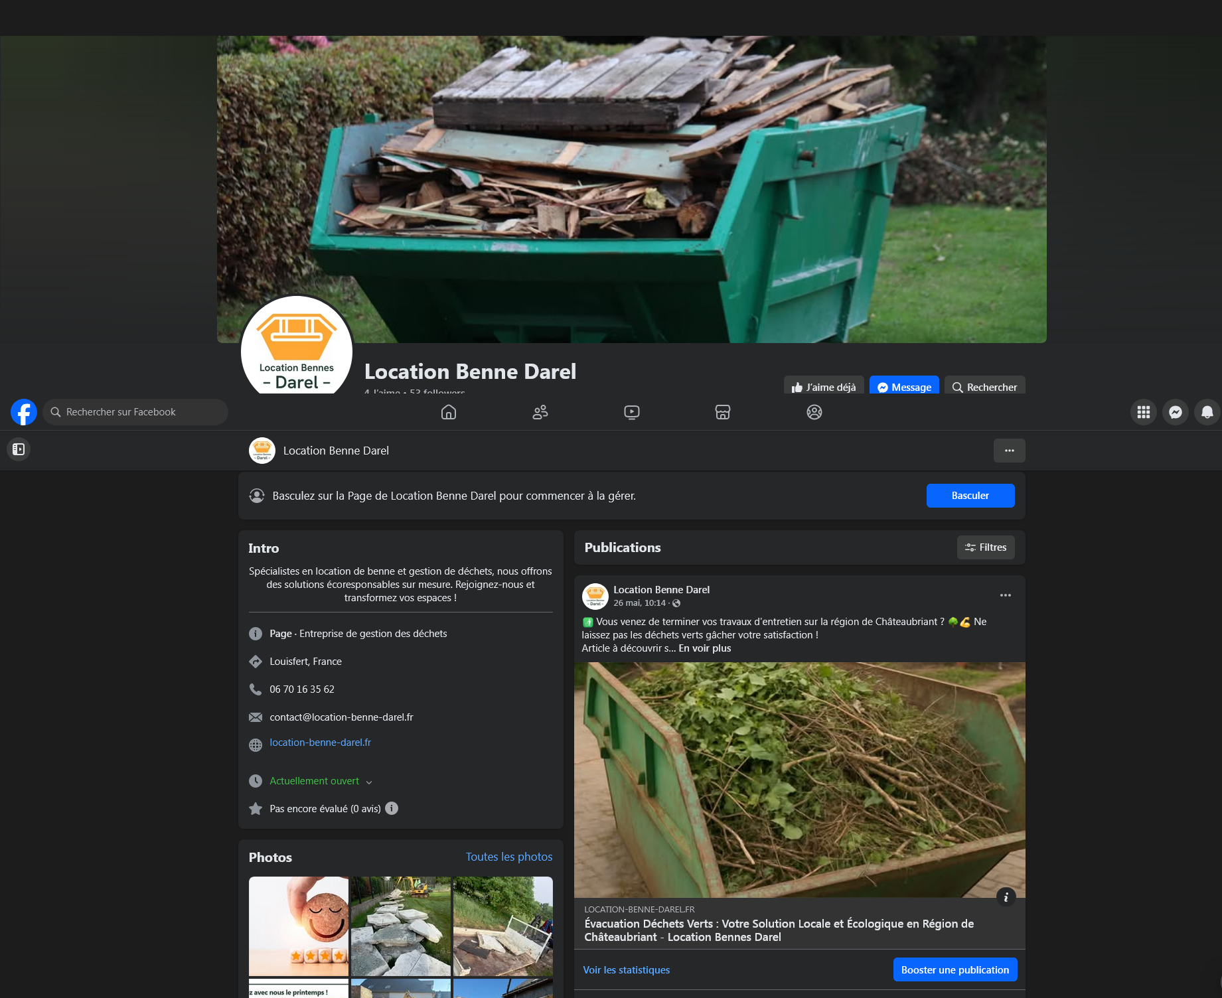This screenshot has width=1222, height=998.
Task: Expand post text with En voir plus
Action: coord(705,648)
